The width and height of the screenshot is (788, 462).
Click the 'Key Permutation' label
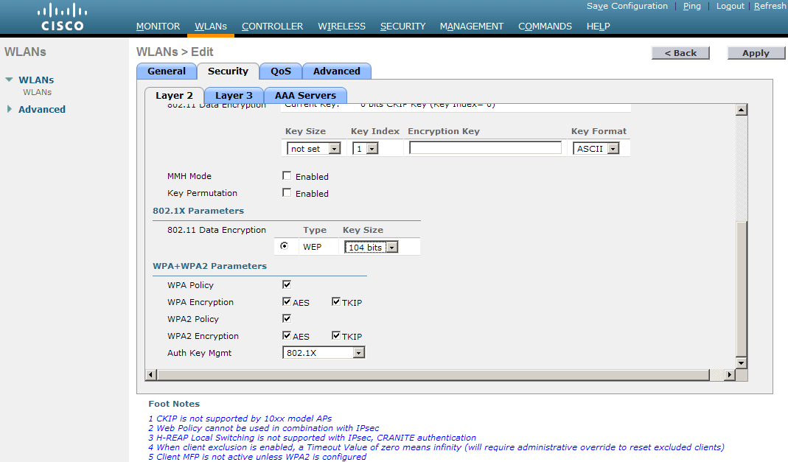(x=202, y=193)
